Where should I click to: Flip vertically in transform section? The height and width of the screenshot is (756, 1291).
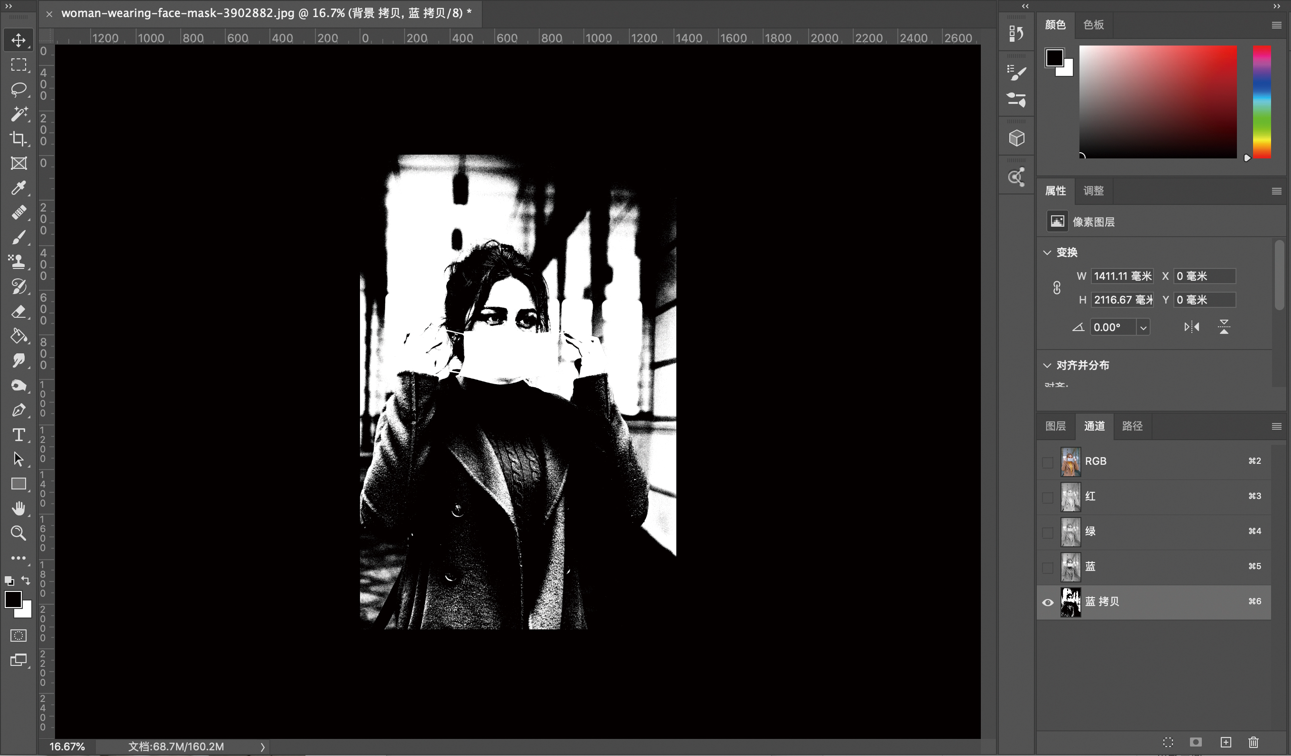click(x=1223, y=327)
